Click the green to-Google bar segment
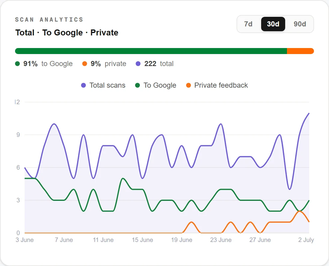This screenshot has height=266, width=329. click(151, 51)
